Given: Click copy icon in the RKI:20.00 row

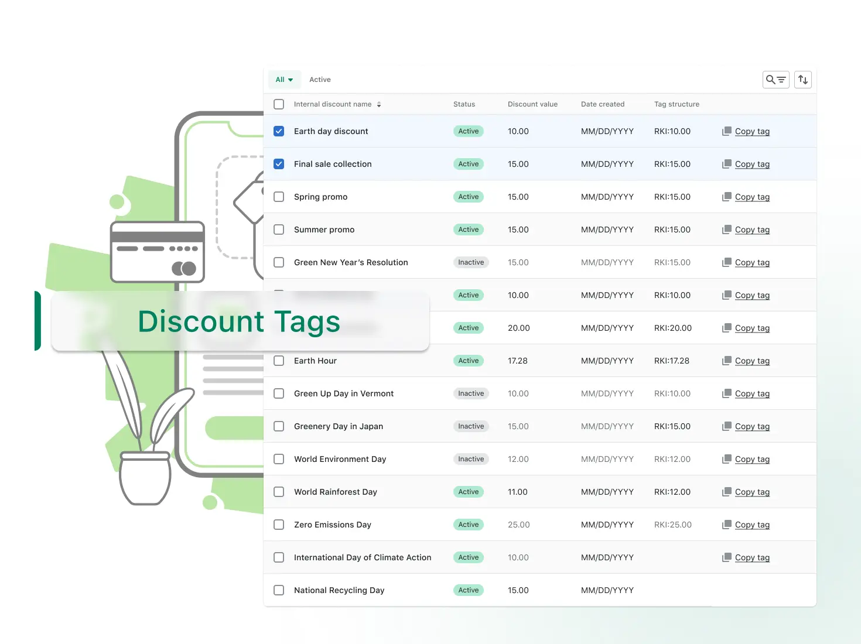Looking at the screenshot, I should (x=727, y=328).
